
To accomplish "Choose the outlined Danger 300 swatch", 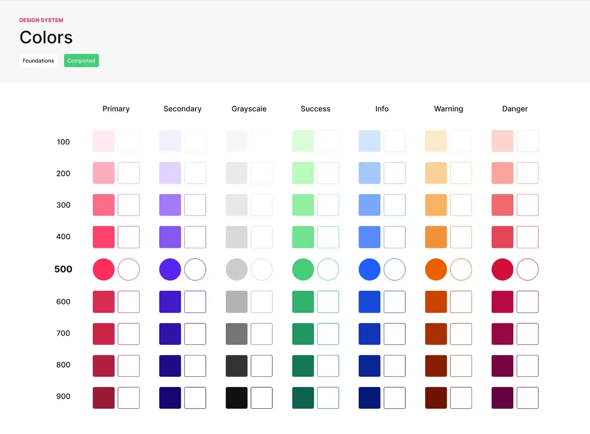I will click(528, 205).
